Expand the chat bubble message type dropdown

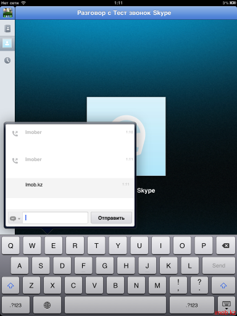pos(15,218)
